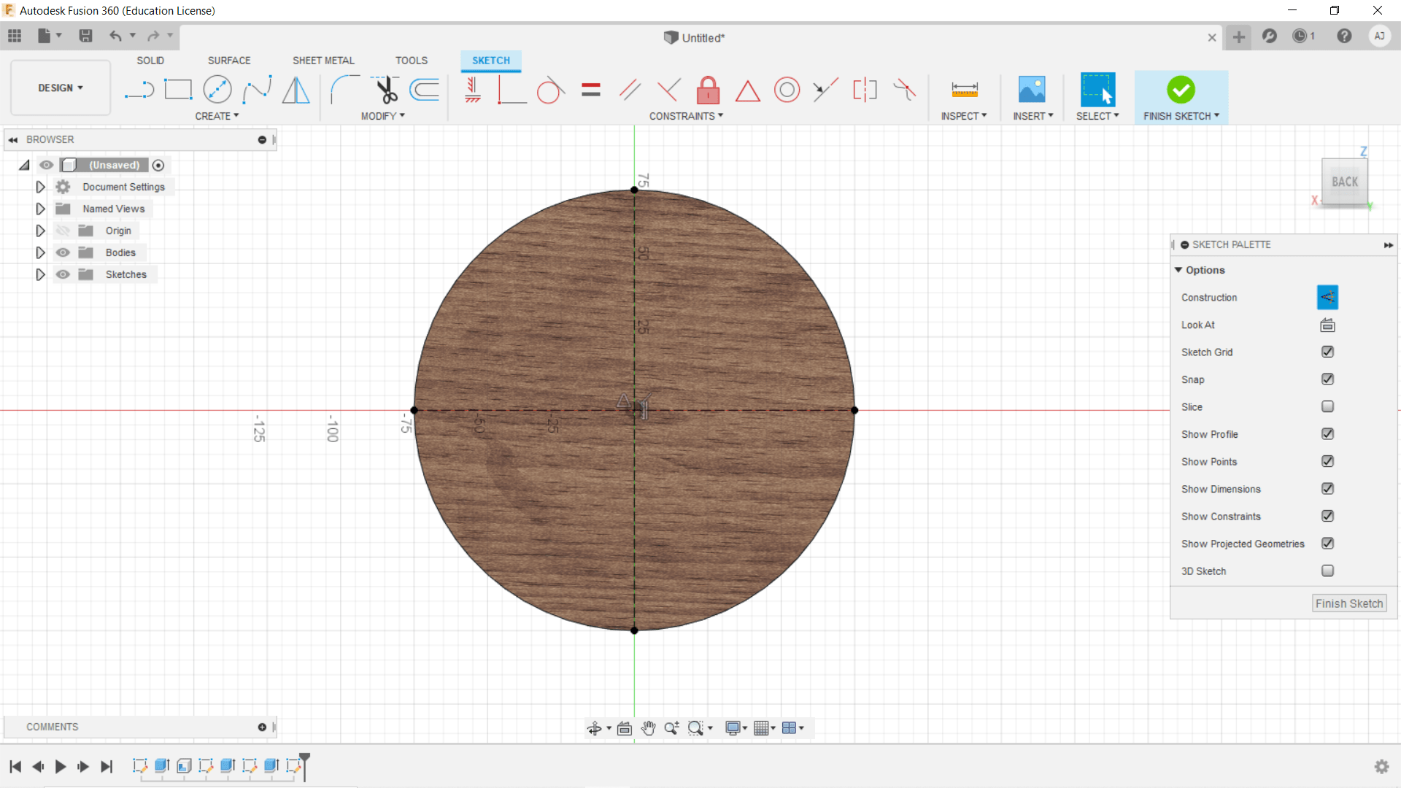
Task: Click the Finish Sketch palette button
Action: click(1348, 603)
